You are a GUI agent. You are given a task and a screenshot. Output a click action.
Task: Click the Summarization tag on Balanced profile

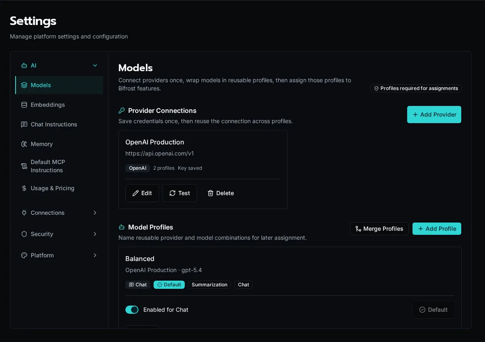(x=209, y=285)
